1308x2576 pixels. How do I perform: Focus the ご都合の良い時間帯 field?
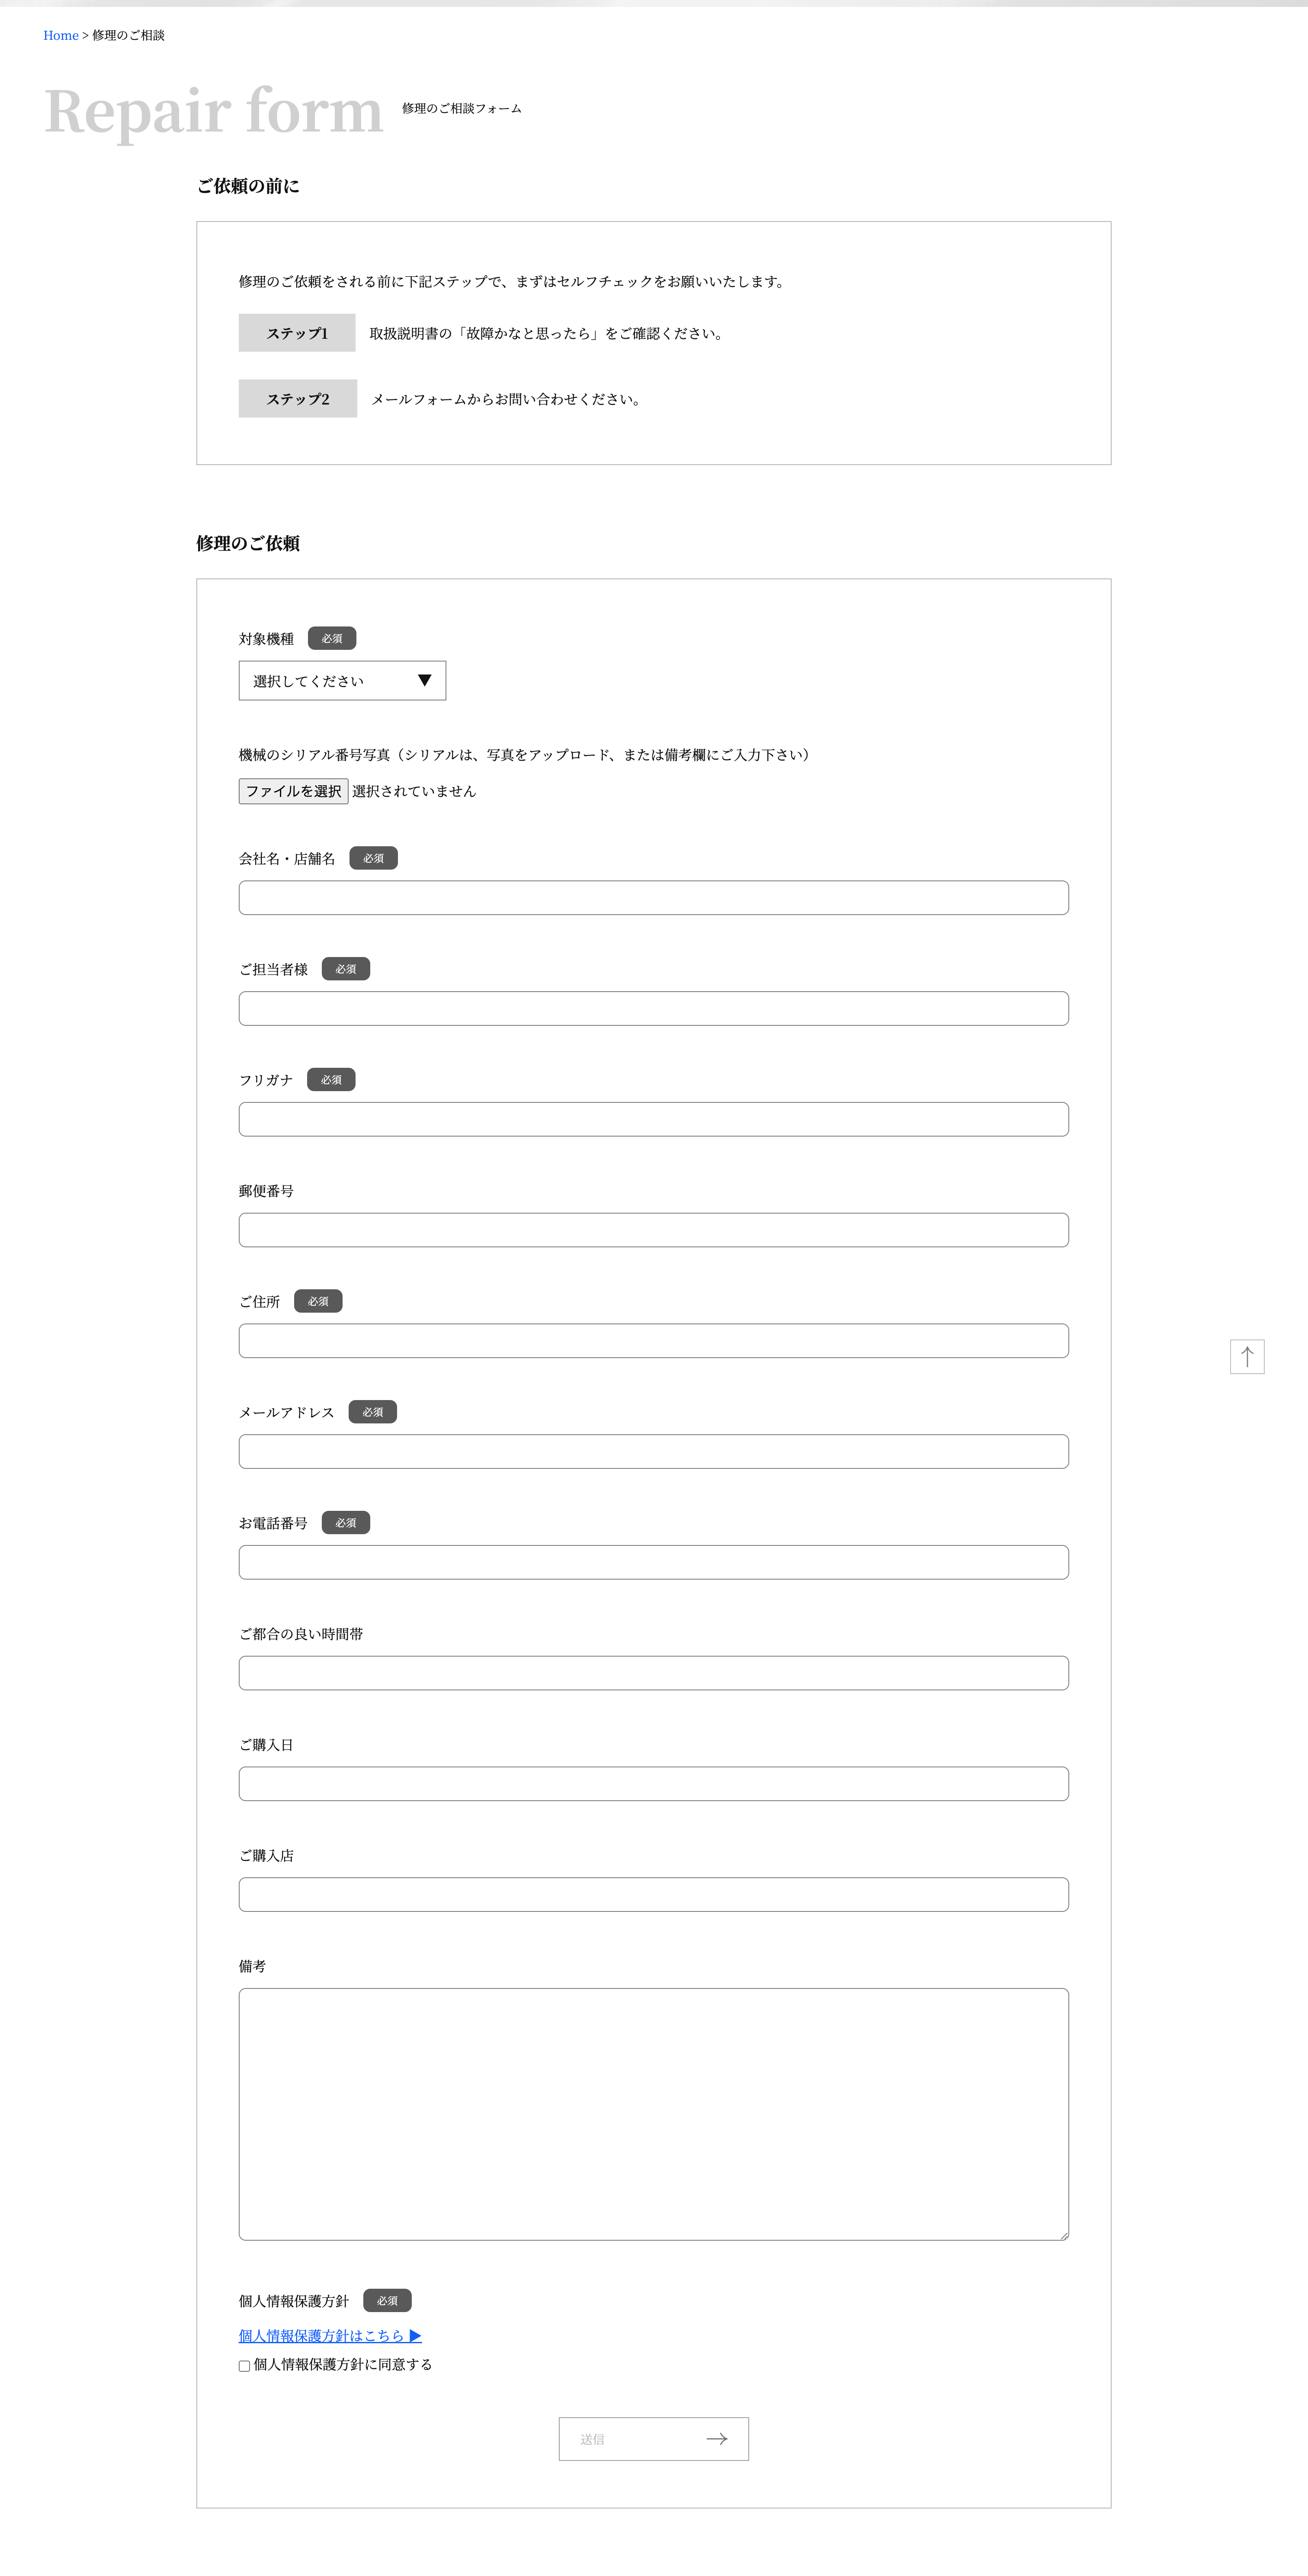coord(654,1673)
